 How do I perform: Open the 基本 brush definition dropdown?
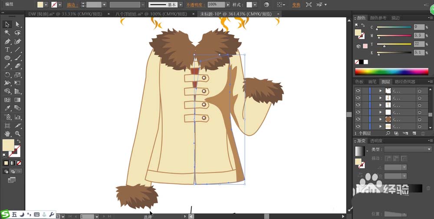(x=181, y=5)
